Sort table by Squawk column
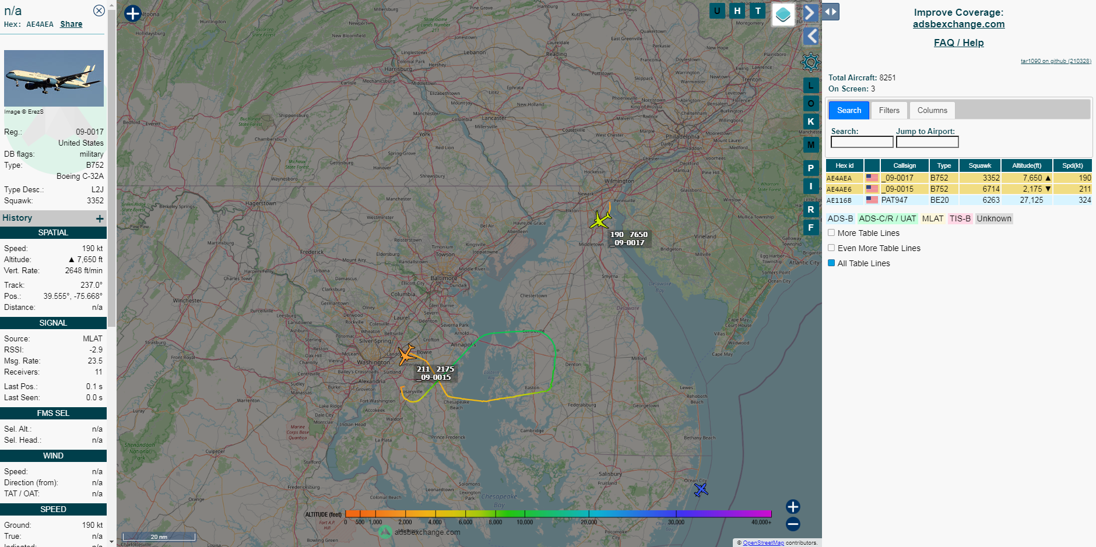1096x547 pixels. pos(980,165)
